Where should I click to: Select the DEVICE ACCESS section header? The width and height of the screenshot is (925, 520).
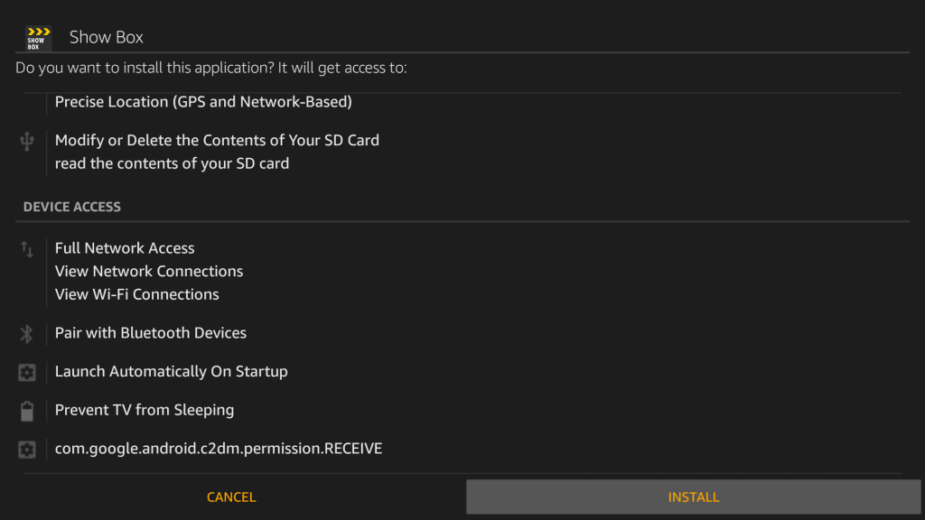pos(72,207)
